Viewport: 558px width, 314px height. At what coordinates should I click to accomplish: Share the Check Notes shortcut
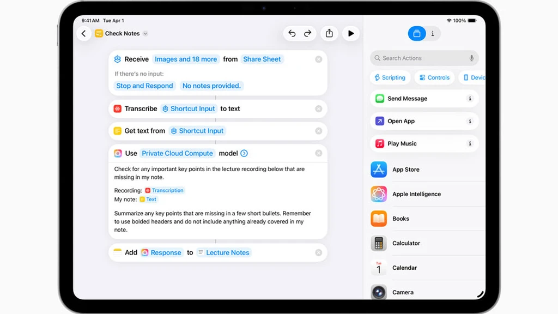tap(329, 33)
